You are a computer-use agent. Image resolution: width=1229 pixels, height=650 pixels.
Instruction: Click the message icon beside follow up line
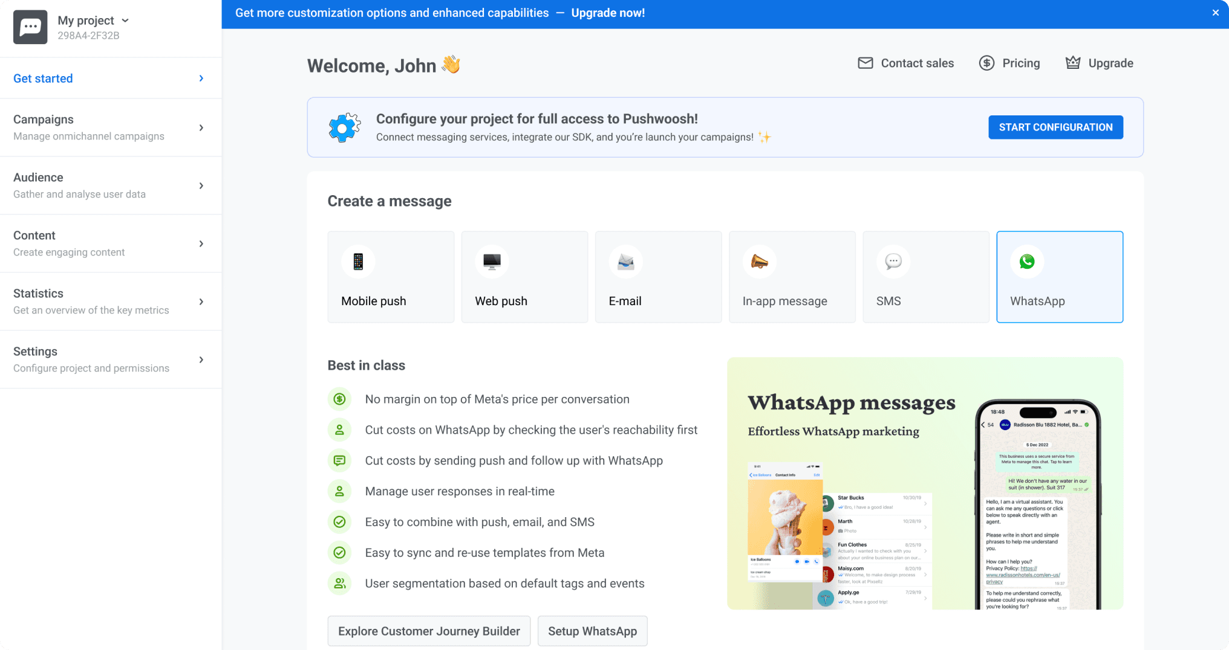(339, 461)
